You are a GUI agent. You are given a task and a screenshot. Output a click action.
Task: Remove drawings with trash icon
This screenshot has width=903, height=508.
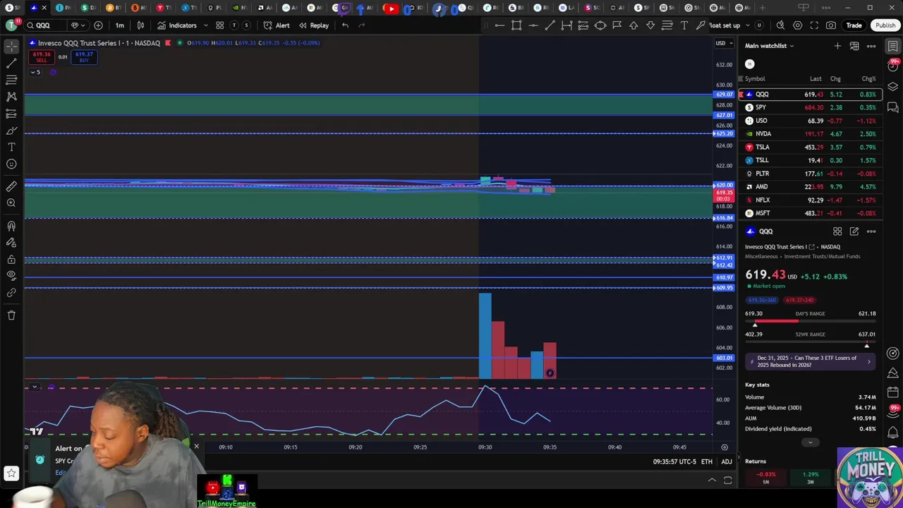click(11, 315)
